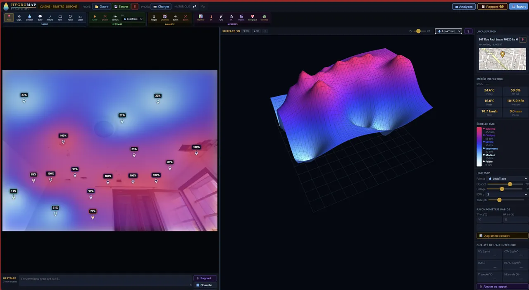The height and width of the screenshot is (290, 529).
Task: Click Effacer heatmap icon
Action: pos(105,17)
